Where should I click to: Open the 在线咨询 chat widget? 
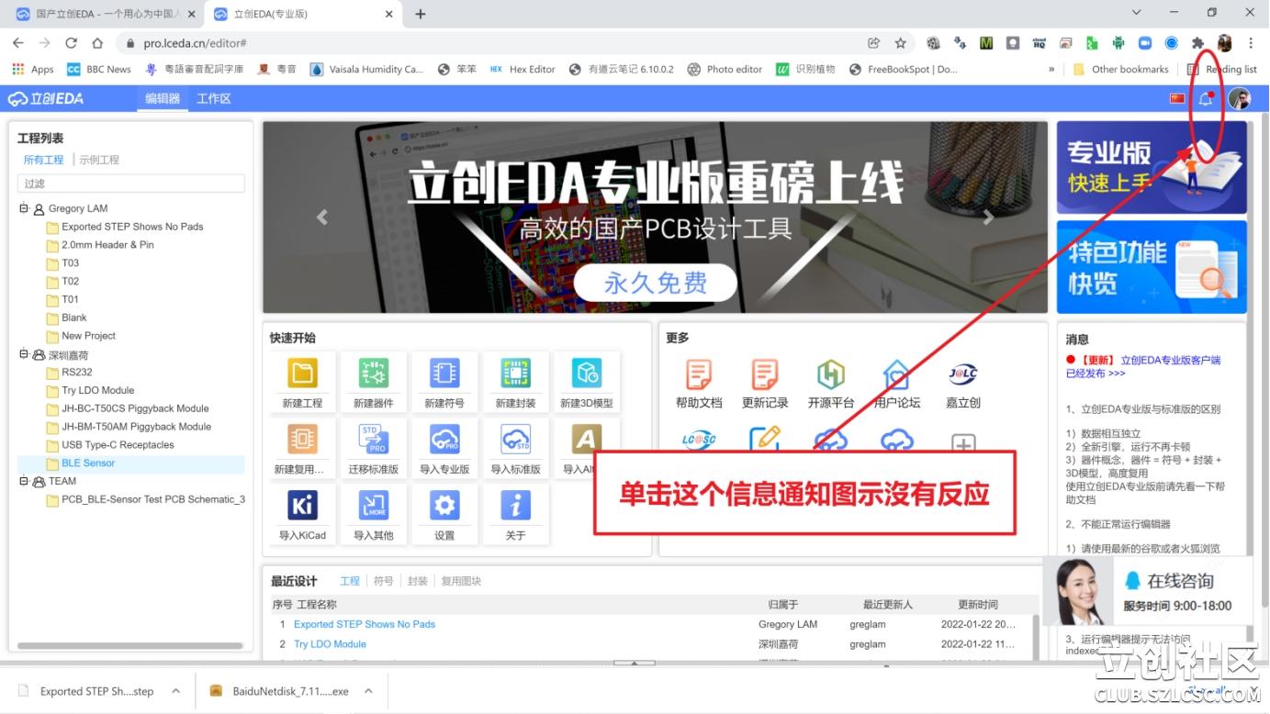point(1148,591)
